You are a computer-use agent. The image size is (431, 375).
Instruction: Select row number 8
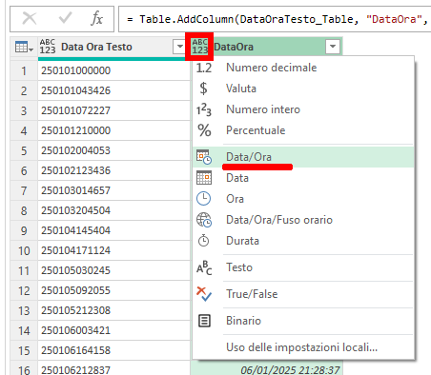(x=24, y=210)
